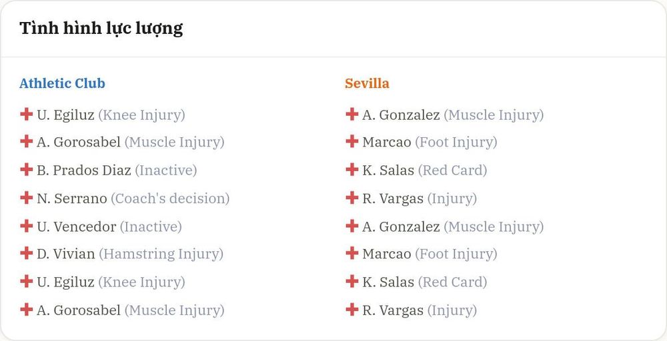This screenshot has height=341, width=667.
Task: Click the red cross next to D. Vivian
Action: 27,254
